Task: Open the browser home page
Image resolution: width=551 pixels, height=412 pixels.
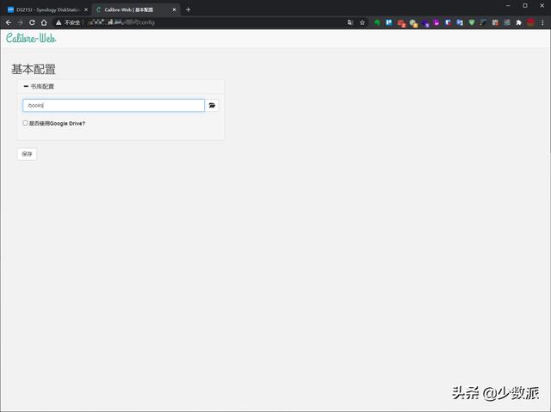Action: coord(44,22)
